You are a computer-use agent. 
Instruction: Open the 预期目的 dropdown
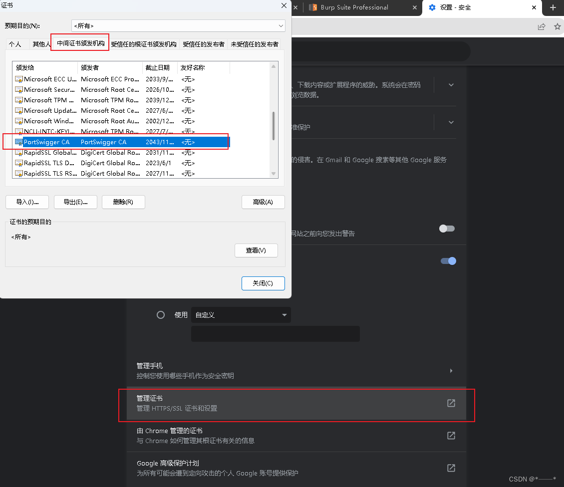click(178, 26)
